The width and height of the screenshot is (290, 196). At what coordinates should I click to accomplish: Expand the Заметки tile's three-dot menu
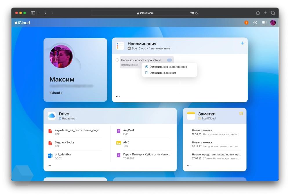tap(189, 166)
